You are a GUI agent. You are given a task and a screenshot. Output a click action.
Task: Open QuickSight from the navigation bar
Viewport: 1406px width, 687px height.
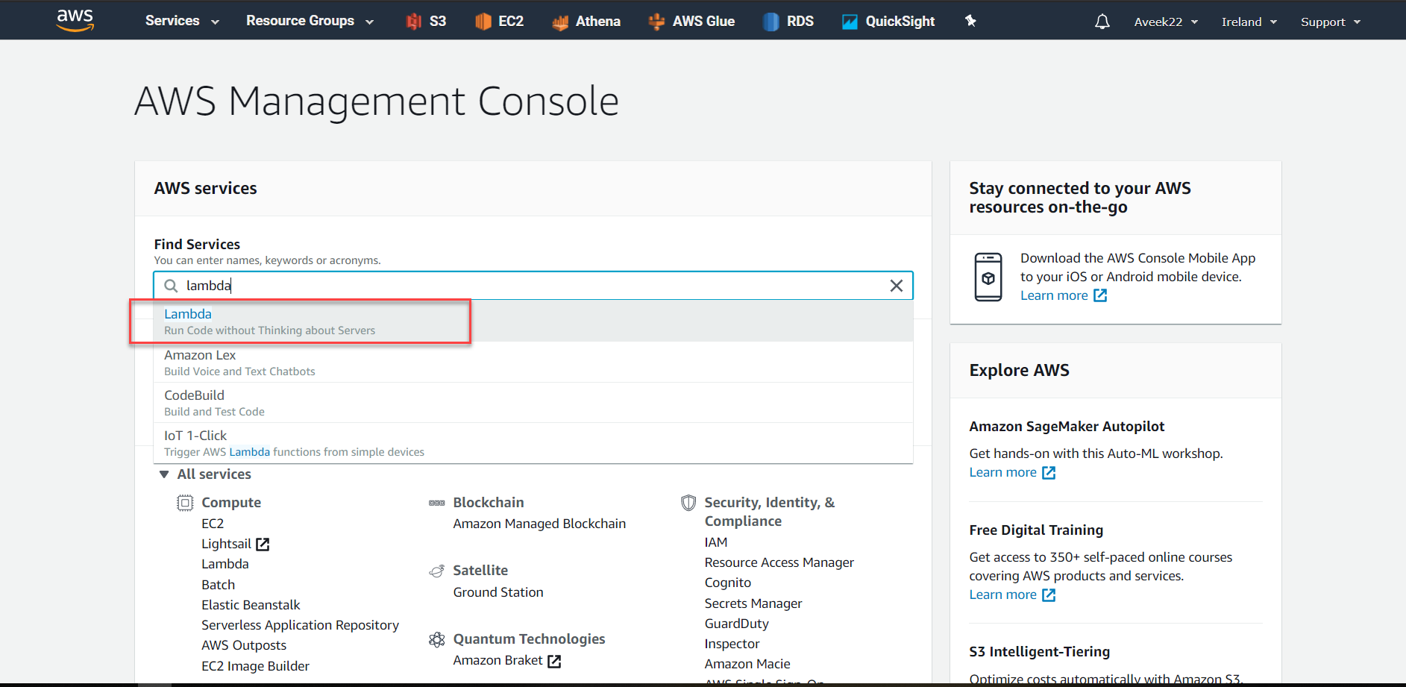888,22
